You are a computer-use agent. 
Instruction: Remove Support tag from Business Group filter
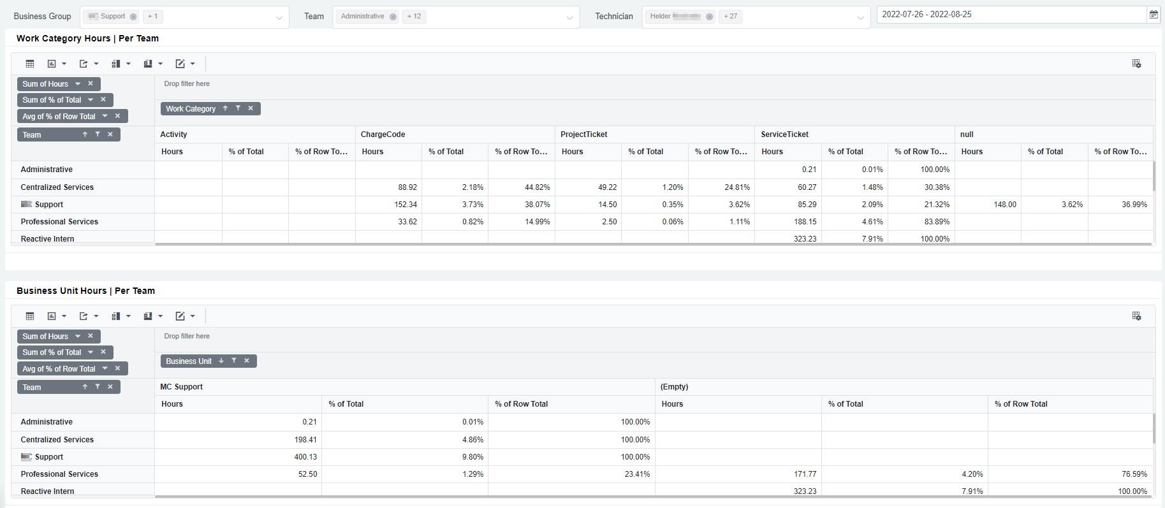(133, 17)
